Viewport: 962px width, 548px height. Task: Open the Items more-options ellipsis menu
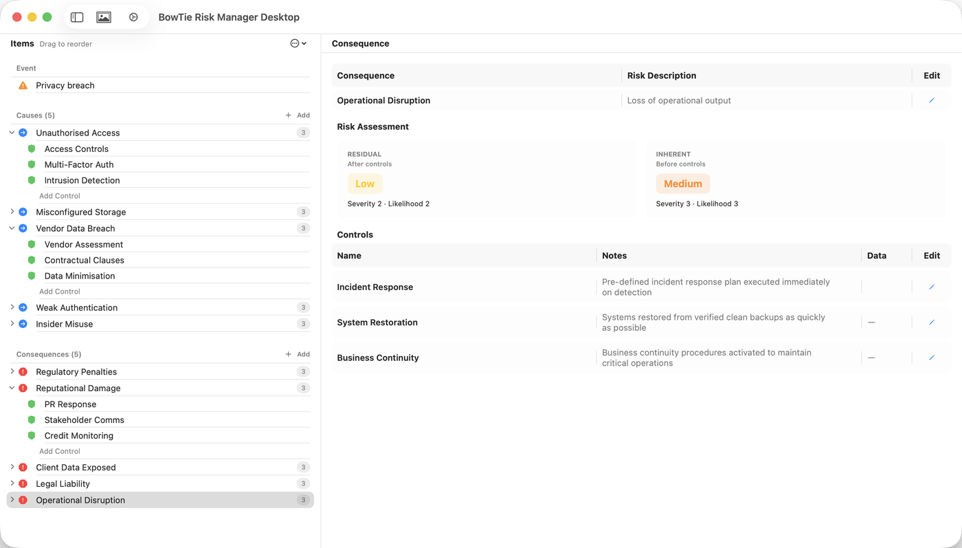pos(298,43)
